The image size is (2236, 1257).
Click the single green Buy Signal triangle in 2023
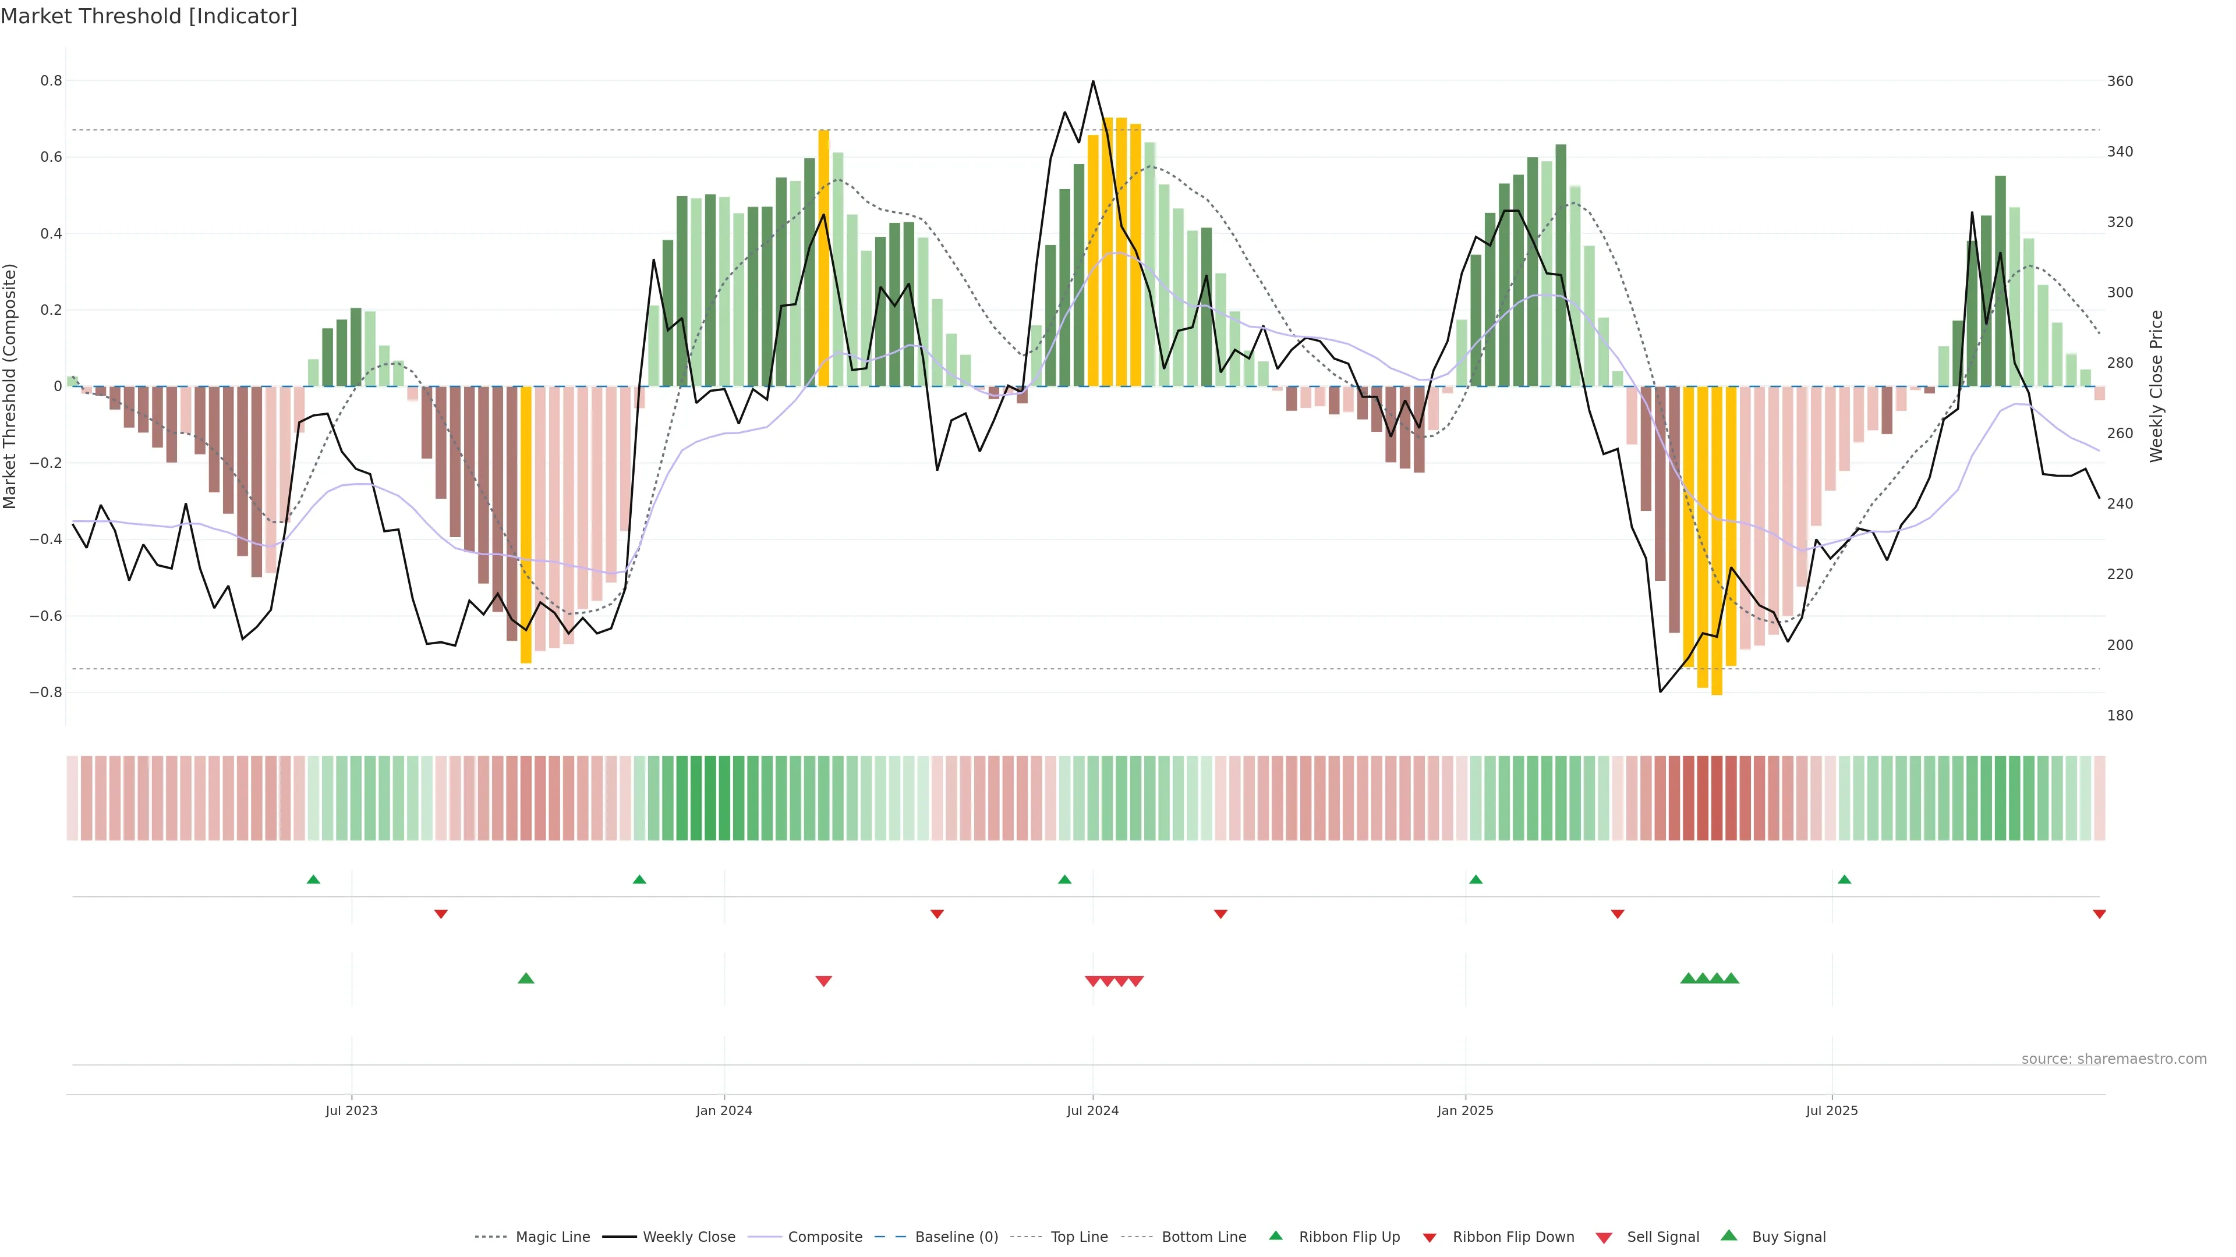pos(526,978)
